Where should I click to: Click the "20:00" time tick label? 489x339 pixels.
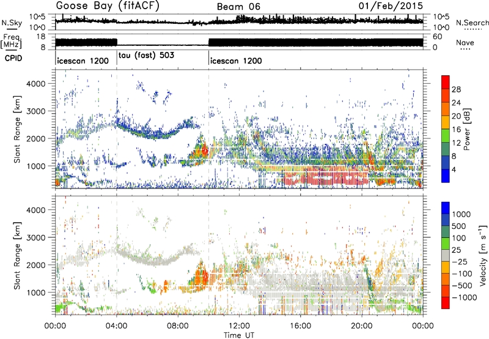361,326
